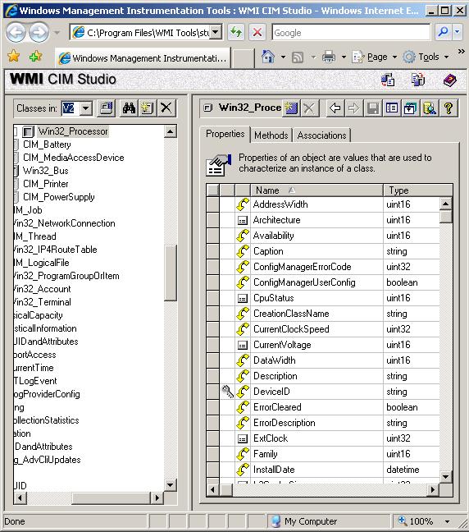Click the search magnifier button

pyautogui.click(x=443, y=33)
